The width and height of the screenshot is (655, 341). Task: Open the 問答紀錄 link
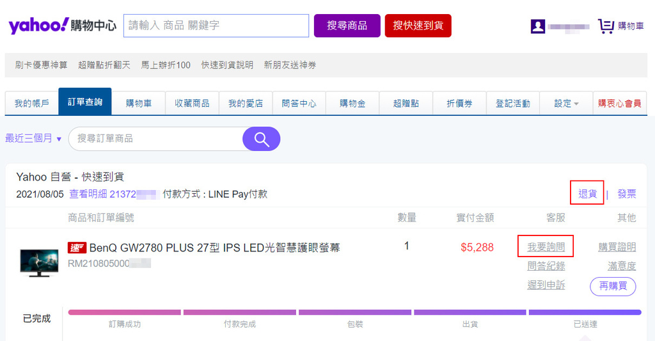(546, 266)
